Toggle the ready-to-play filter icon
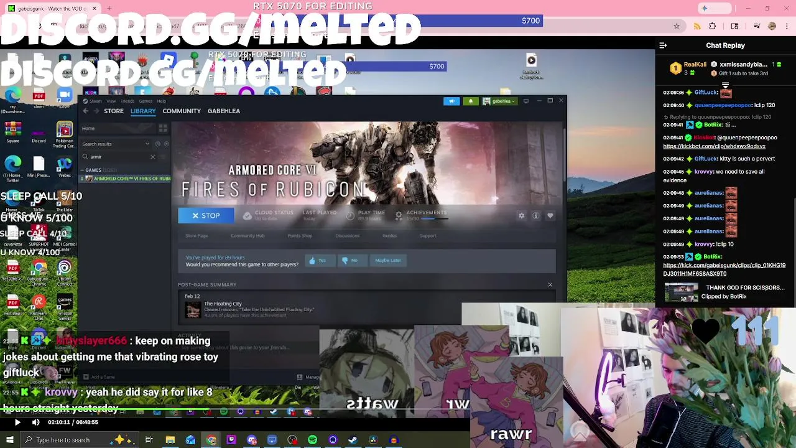 tap(166, 144)
